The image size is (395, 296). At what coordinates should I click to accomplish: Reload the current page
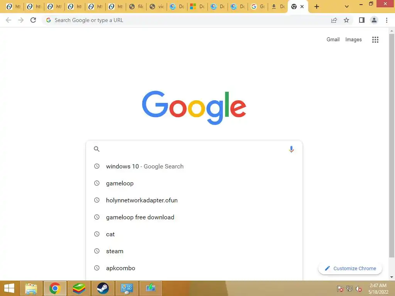[x=33, y=20]
